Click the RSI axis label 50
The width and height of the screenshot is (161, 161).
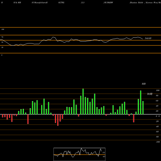pos(2,42)
